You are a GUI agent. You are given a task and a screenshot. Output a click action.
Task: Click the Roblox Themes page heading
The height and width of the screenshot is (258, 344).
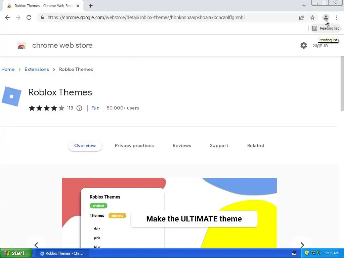click(x=60, y=92)
